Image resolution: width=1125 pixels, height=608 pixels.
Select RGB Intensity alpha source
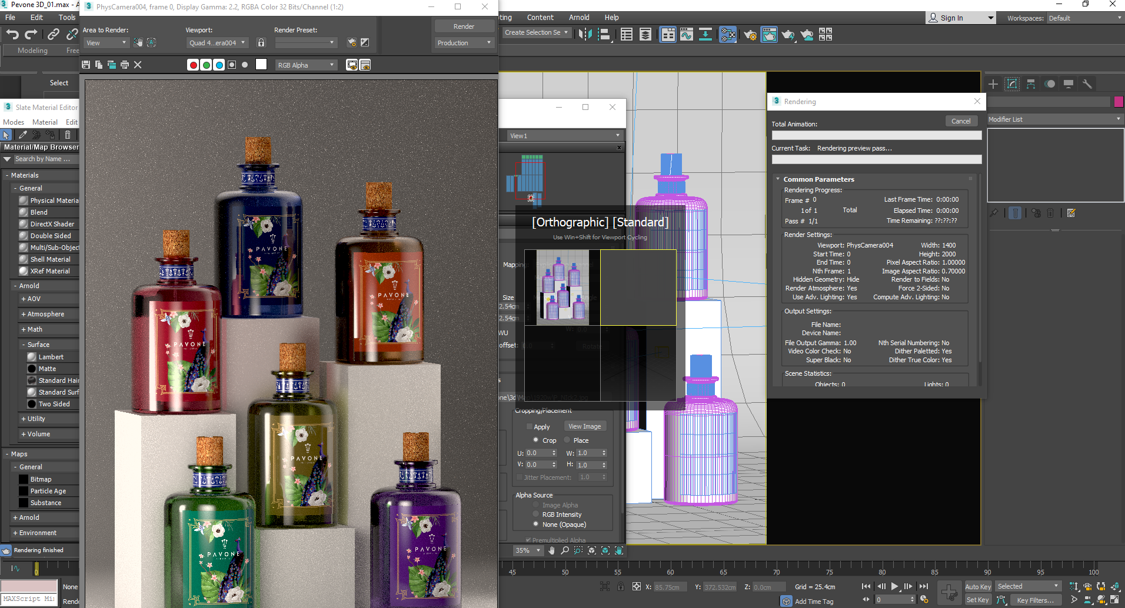tap(536, 515)
